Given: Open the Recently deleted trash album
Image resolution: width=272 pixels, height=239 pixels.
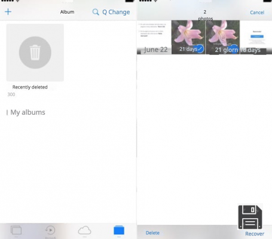Looking at the screenshot, I should pyautogui.click(x=35, y=53).
